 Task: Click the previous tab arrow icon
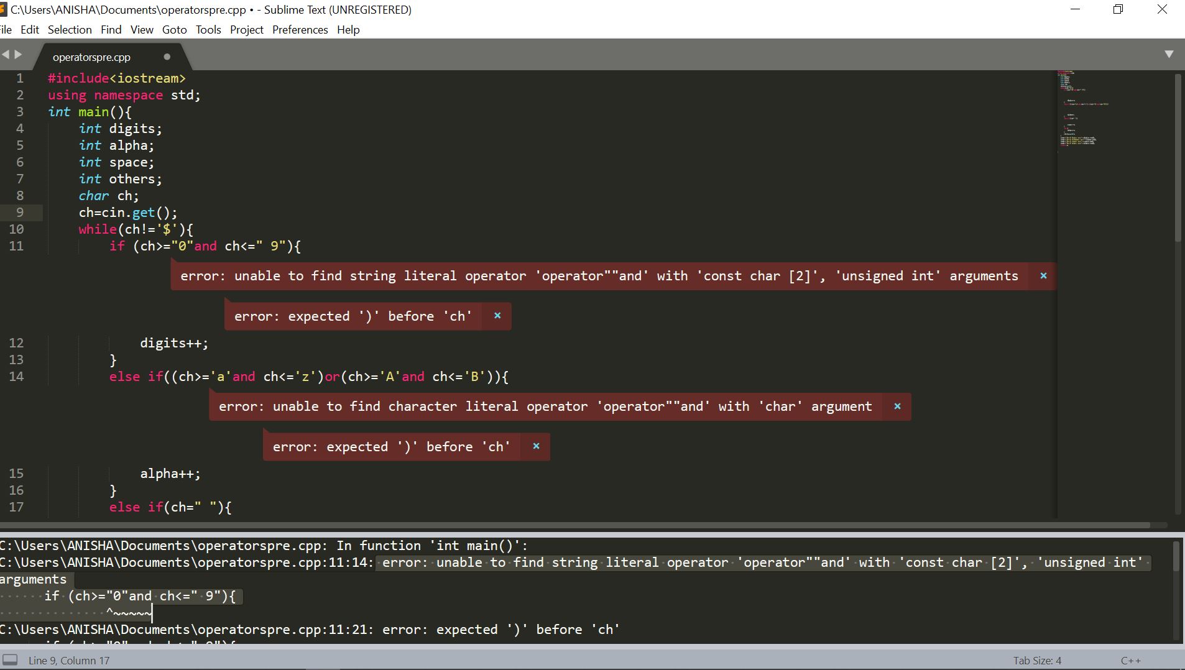(x=6, y=55)
